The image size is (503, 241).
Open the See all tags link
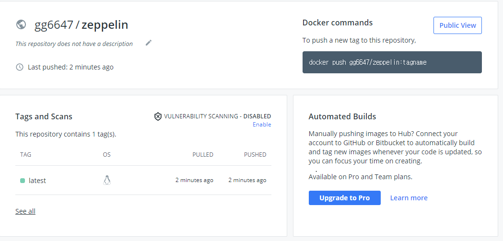point(25,211)
